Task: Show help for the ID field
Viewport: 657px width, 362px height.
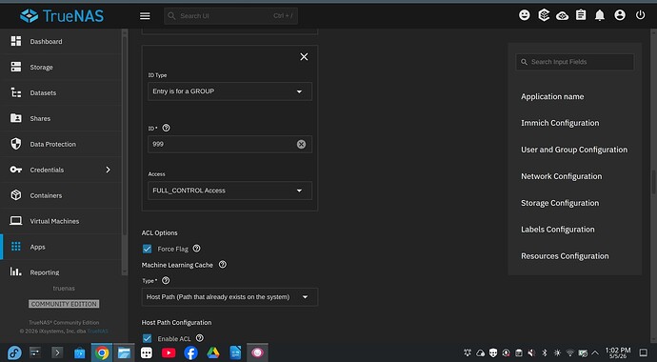Action: pos(166,128)
